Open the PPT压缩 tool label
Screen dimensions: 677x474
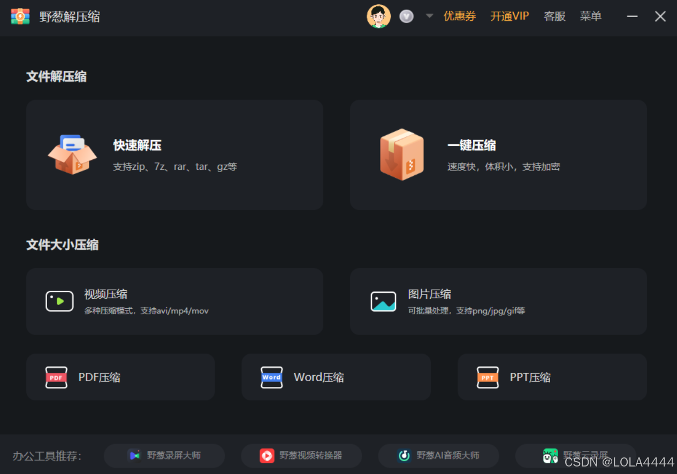point(530,377)
